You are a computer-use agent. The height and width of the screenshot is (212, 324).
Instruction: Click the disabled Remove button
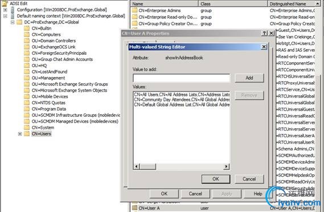pyautogui.click(x=249, y=95)
